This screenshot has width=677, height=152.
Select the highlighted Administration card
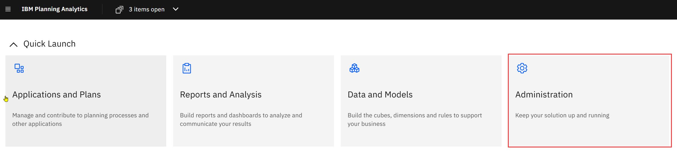[590, 101]
